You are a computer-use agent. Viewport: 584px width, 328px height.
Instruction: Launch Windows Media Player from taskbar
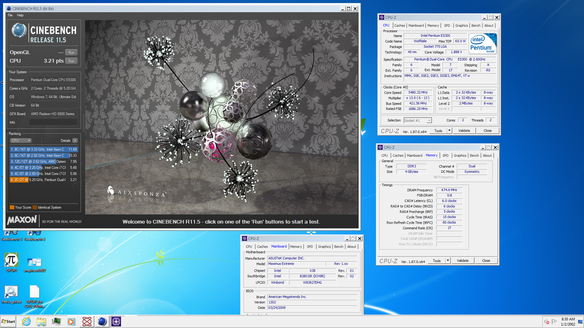pos(71,321)
